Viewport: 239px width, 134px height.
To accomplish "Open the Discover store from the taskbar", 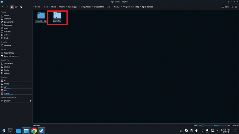I will (x=18, y=131).
